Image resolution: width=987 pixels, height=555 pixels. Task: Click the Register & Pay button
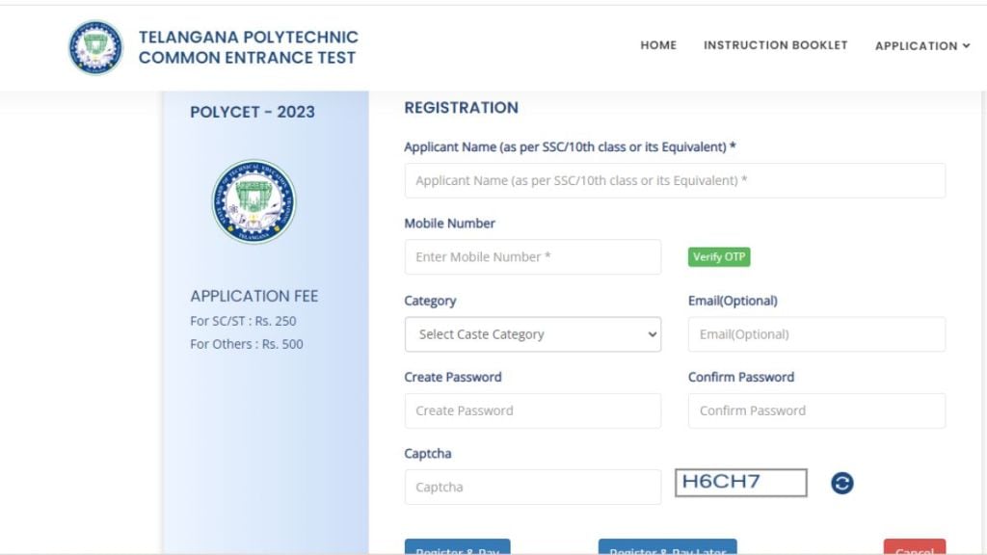click(458, 548)
